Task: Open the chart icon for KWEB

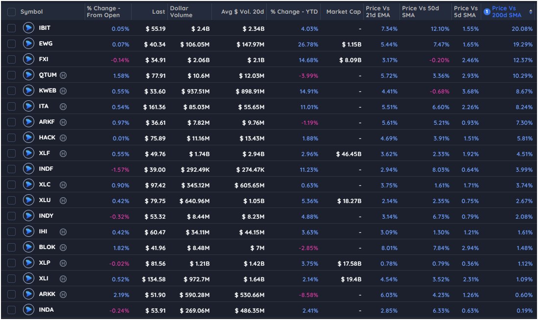Action: coord(28,91)
